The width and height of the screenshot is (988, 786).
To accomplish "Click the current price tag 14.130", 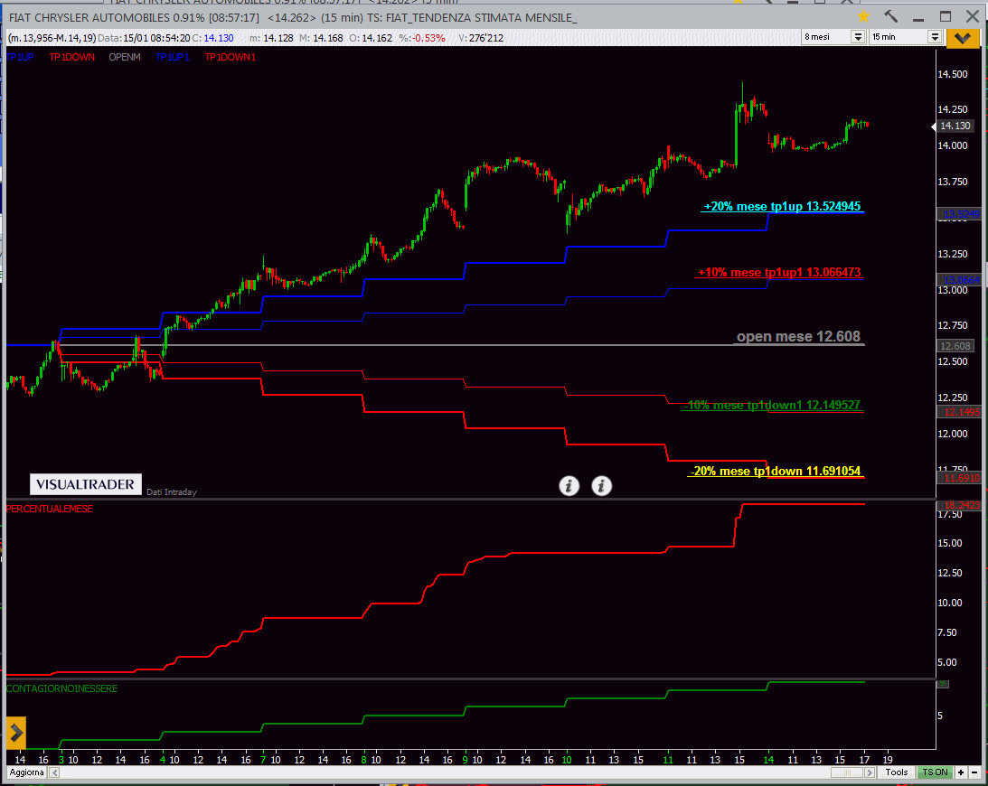I will click(955, 126).
